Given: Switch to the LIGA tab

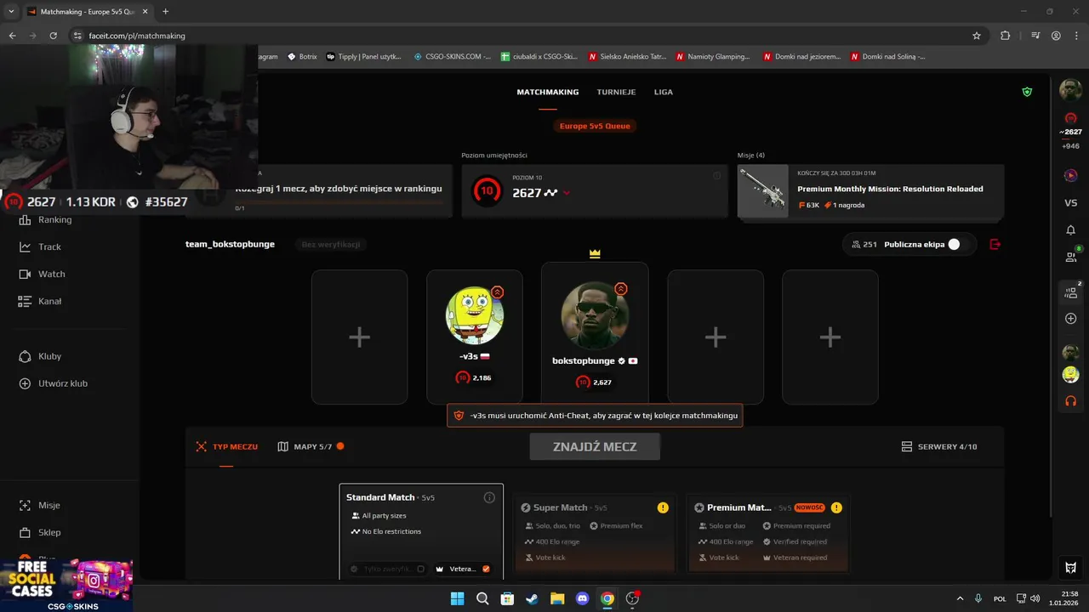Looking at the screenshot, I should tap(663, 92).
